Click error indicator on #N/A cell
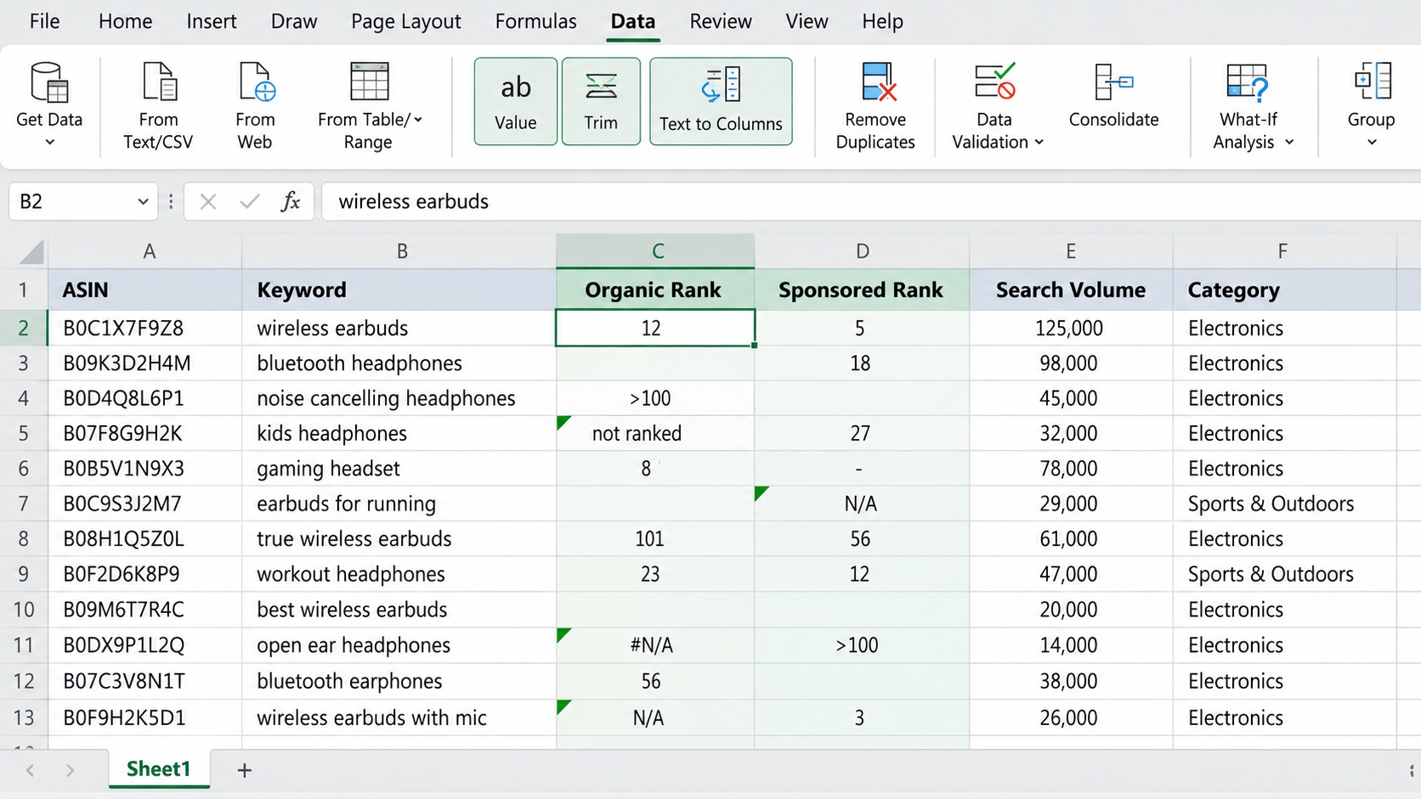The image size is (1421, 799). (x=563, y=634)
